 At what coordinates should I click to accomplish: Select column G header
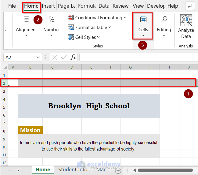pyautogui.click(x=131, y=67)
